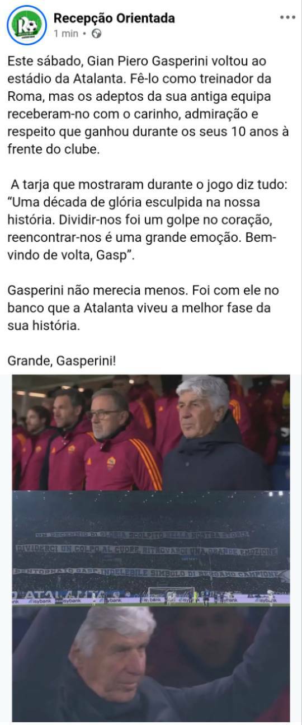This screenshot has width=302, height=725.
Task: Open the Recepção Orientada page name link
Action: pyautogui.click(x=114, y=18)
